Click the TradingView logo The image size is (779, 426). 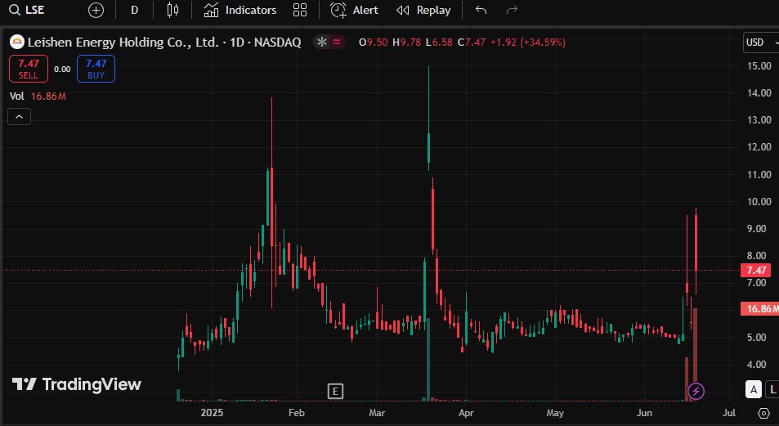(77, 384)
